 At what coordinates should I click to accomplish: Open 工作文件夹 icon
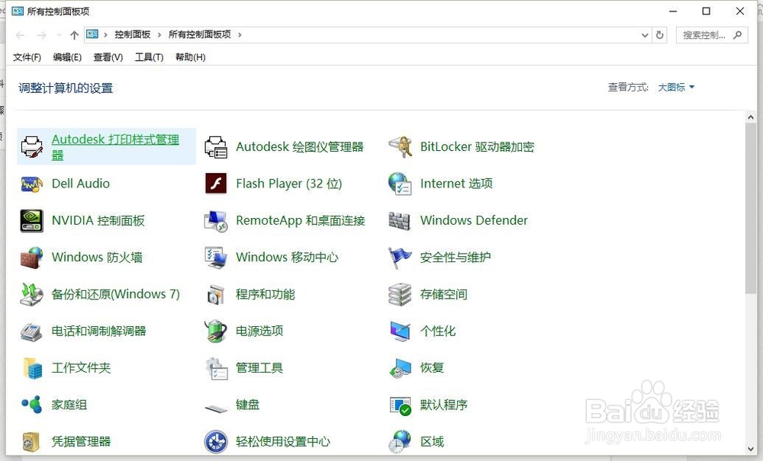pyautogui.click(x=32, y=368)
